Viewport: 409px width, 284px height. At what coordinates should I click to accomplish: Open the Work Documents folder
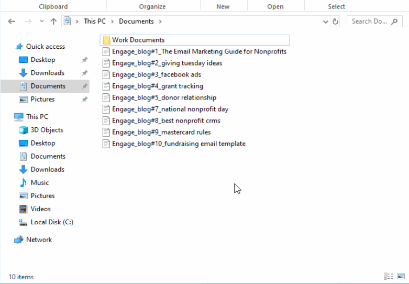click(138, 40)
